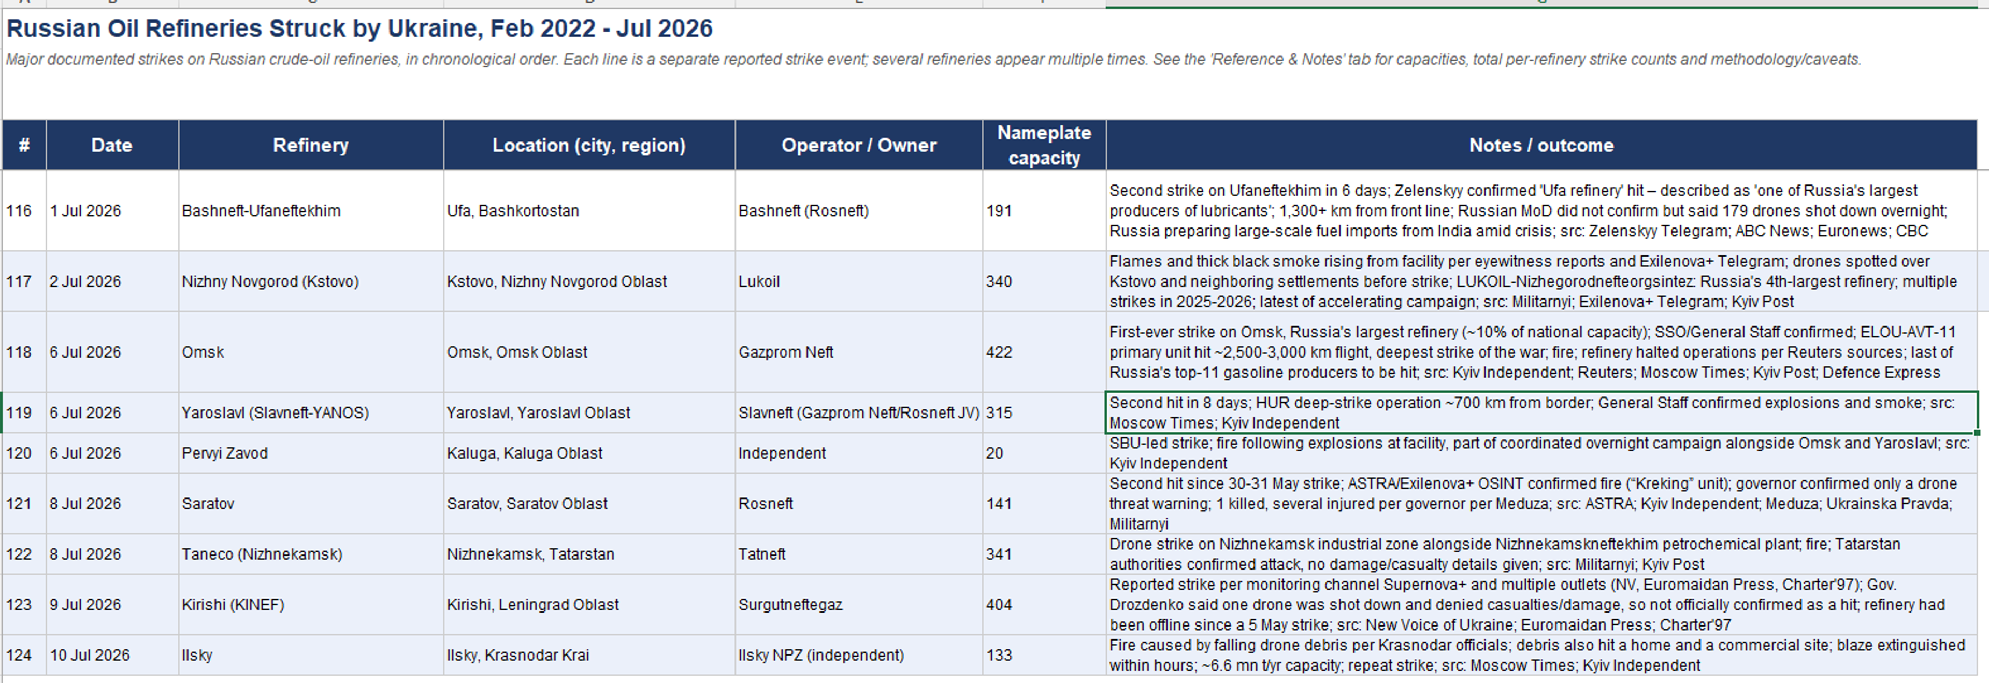This screenshot has height=683, width=1989.
Task: Select the date cell '1 Jul 2026'
Action: (112, 210)
